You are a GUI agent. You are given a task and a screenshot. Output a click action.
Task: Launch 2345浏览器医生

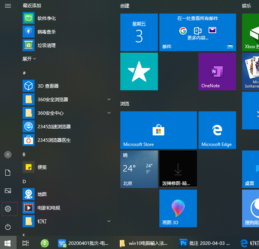click(x=67, y=140)
